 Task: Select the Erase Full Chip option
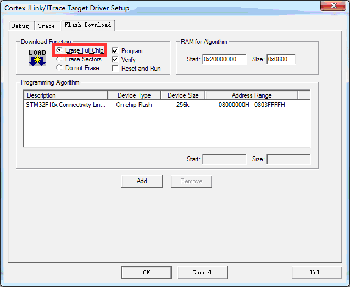80,50
